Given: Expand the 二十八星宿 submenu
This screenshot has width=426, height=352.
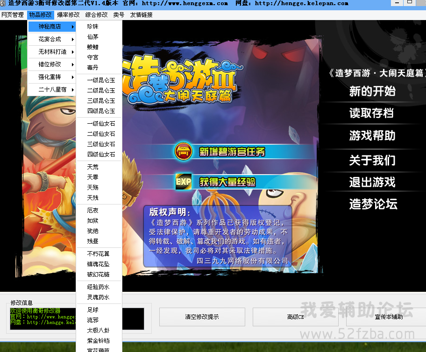Looking at the screenshot, I should tap(52, 89).
